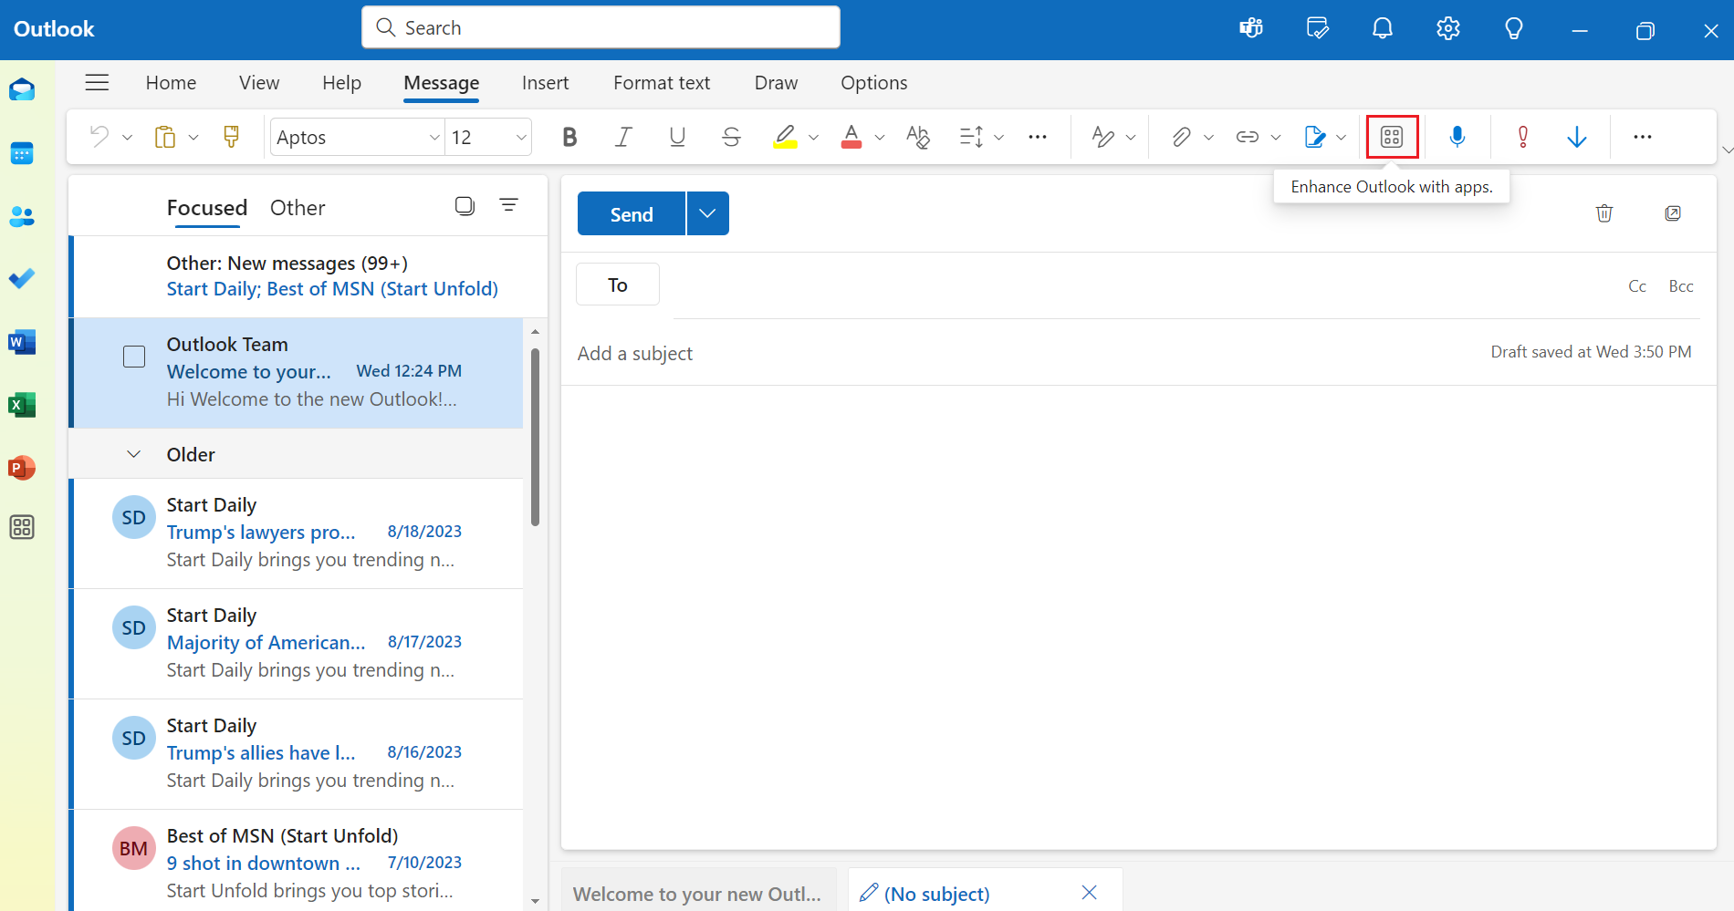Image resolution: width=1734 pixels, height=911 pixels.
Task: Open the Mail app in sidebar
Action: pos(22,89)
